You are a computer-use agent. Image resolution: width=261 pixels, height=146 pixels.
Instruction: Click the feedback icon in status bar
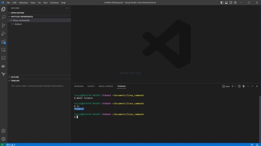252,144
